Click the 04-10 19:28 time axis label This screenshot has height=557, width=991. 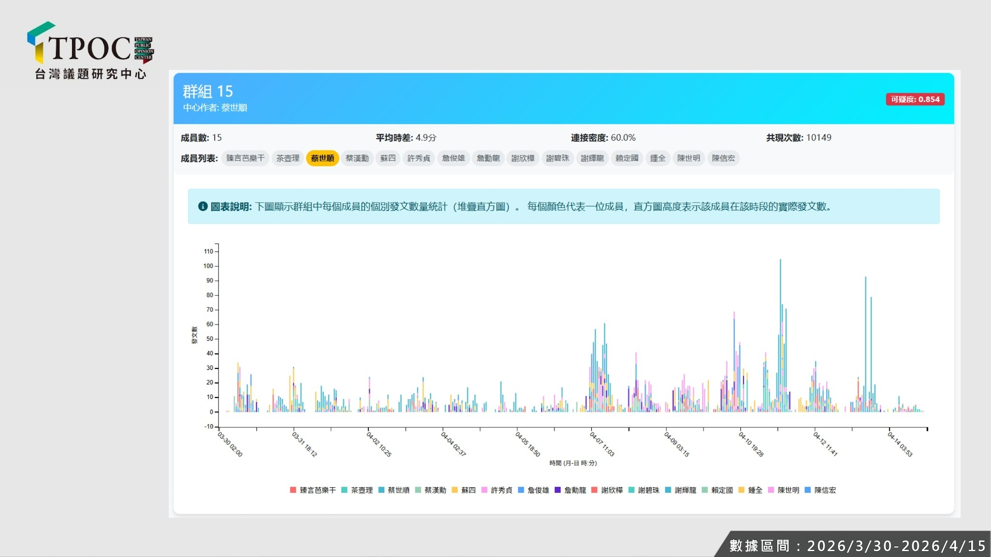pos(751,444)
